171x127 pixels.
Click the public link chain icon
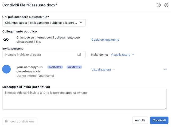click(6, 40)
